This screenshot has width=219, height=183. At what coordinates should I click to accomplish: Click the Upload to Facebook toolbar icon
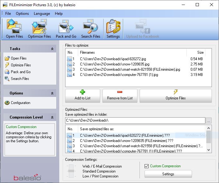[x=142, y=27]
